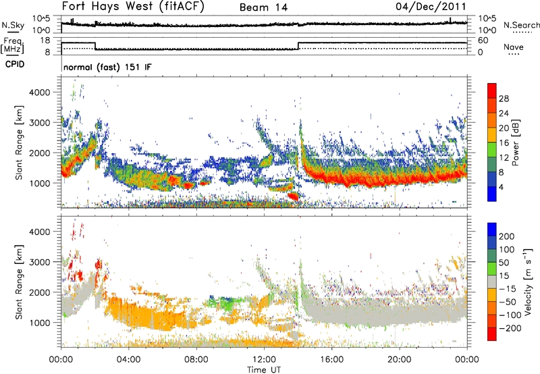Click the 'Fort Hays West (fitACF)' title
The image size is (540, 374).
click(x=133, y=7)
